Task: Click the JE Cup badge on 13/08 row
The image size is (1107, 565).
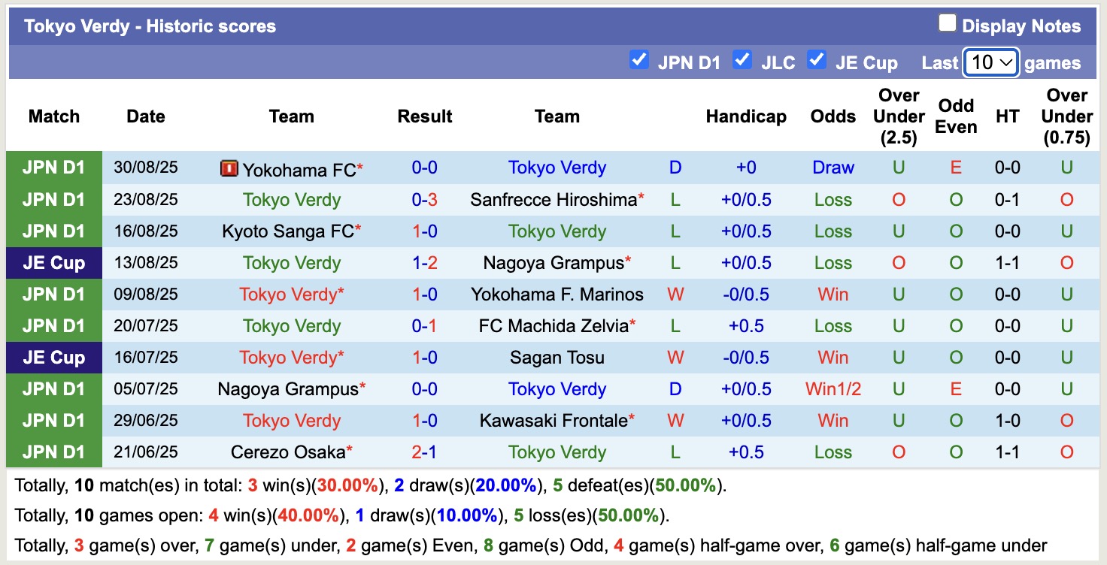Action: tap(53, 262)
